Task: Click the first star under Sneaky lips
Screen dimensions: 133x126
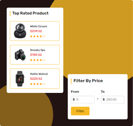Action: [x=31, y=60]
